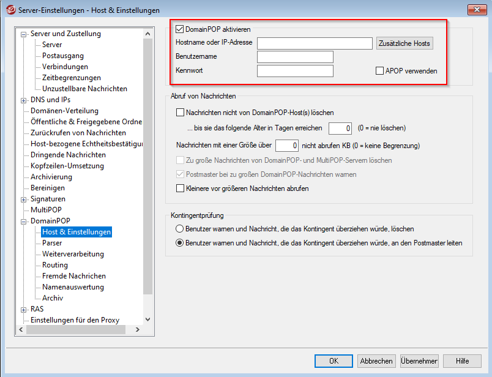The width and height of the screenshot is (492, 377).
Task: Enable APOP verwenden checkbox
Action: [380, 71]
